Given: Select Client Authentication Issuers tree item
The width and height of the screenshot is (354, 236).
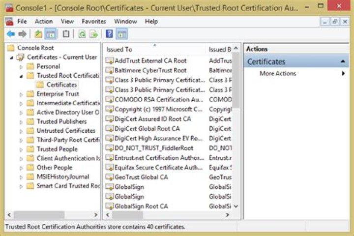Looking at the screenshot, I should pyautogui.click(x=68, y=158).
